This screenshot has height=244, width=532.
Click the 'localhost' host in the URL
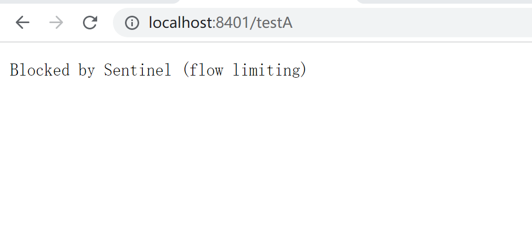[x=181, y=23]
